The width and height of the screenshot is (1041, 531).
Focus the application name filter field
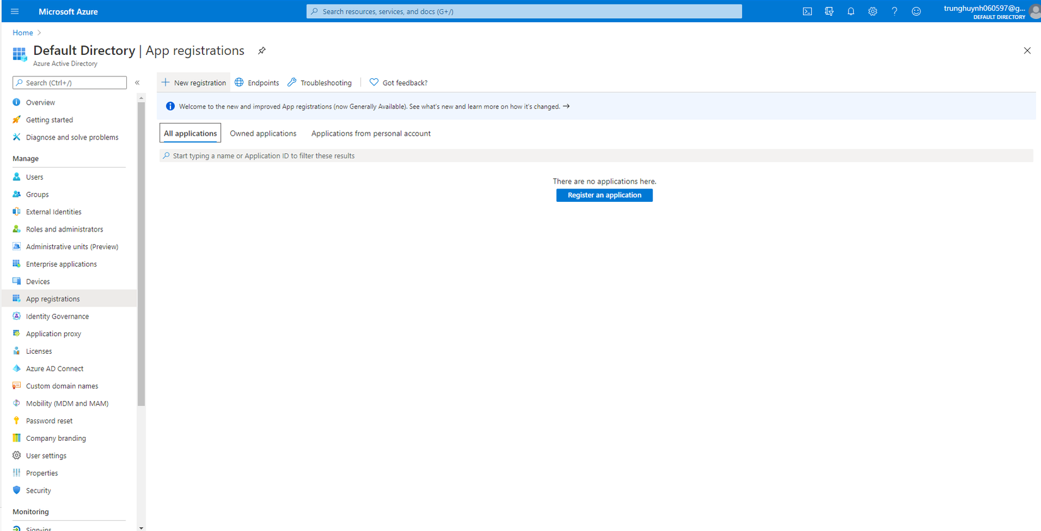(x=596, y=156)
